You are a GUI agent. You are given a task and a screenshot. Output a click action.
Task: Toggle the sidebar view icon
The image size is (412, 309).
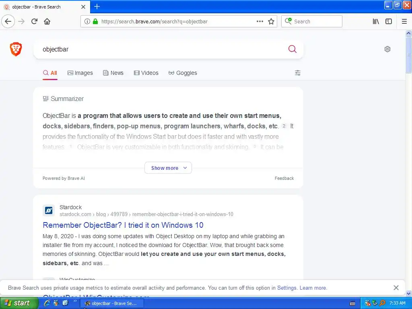[389, 21]
